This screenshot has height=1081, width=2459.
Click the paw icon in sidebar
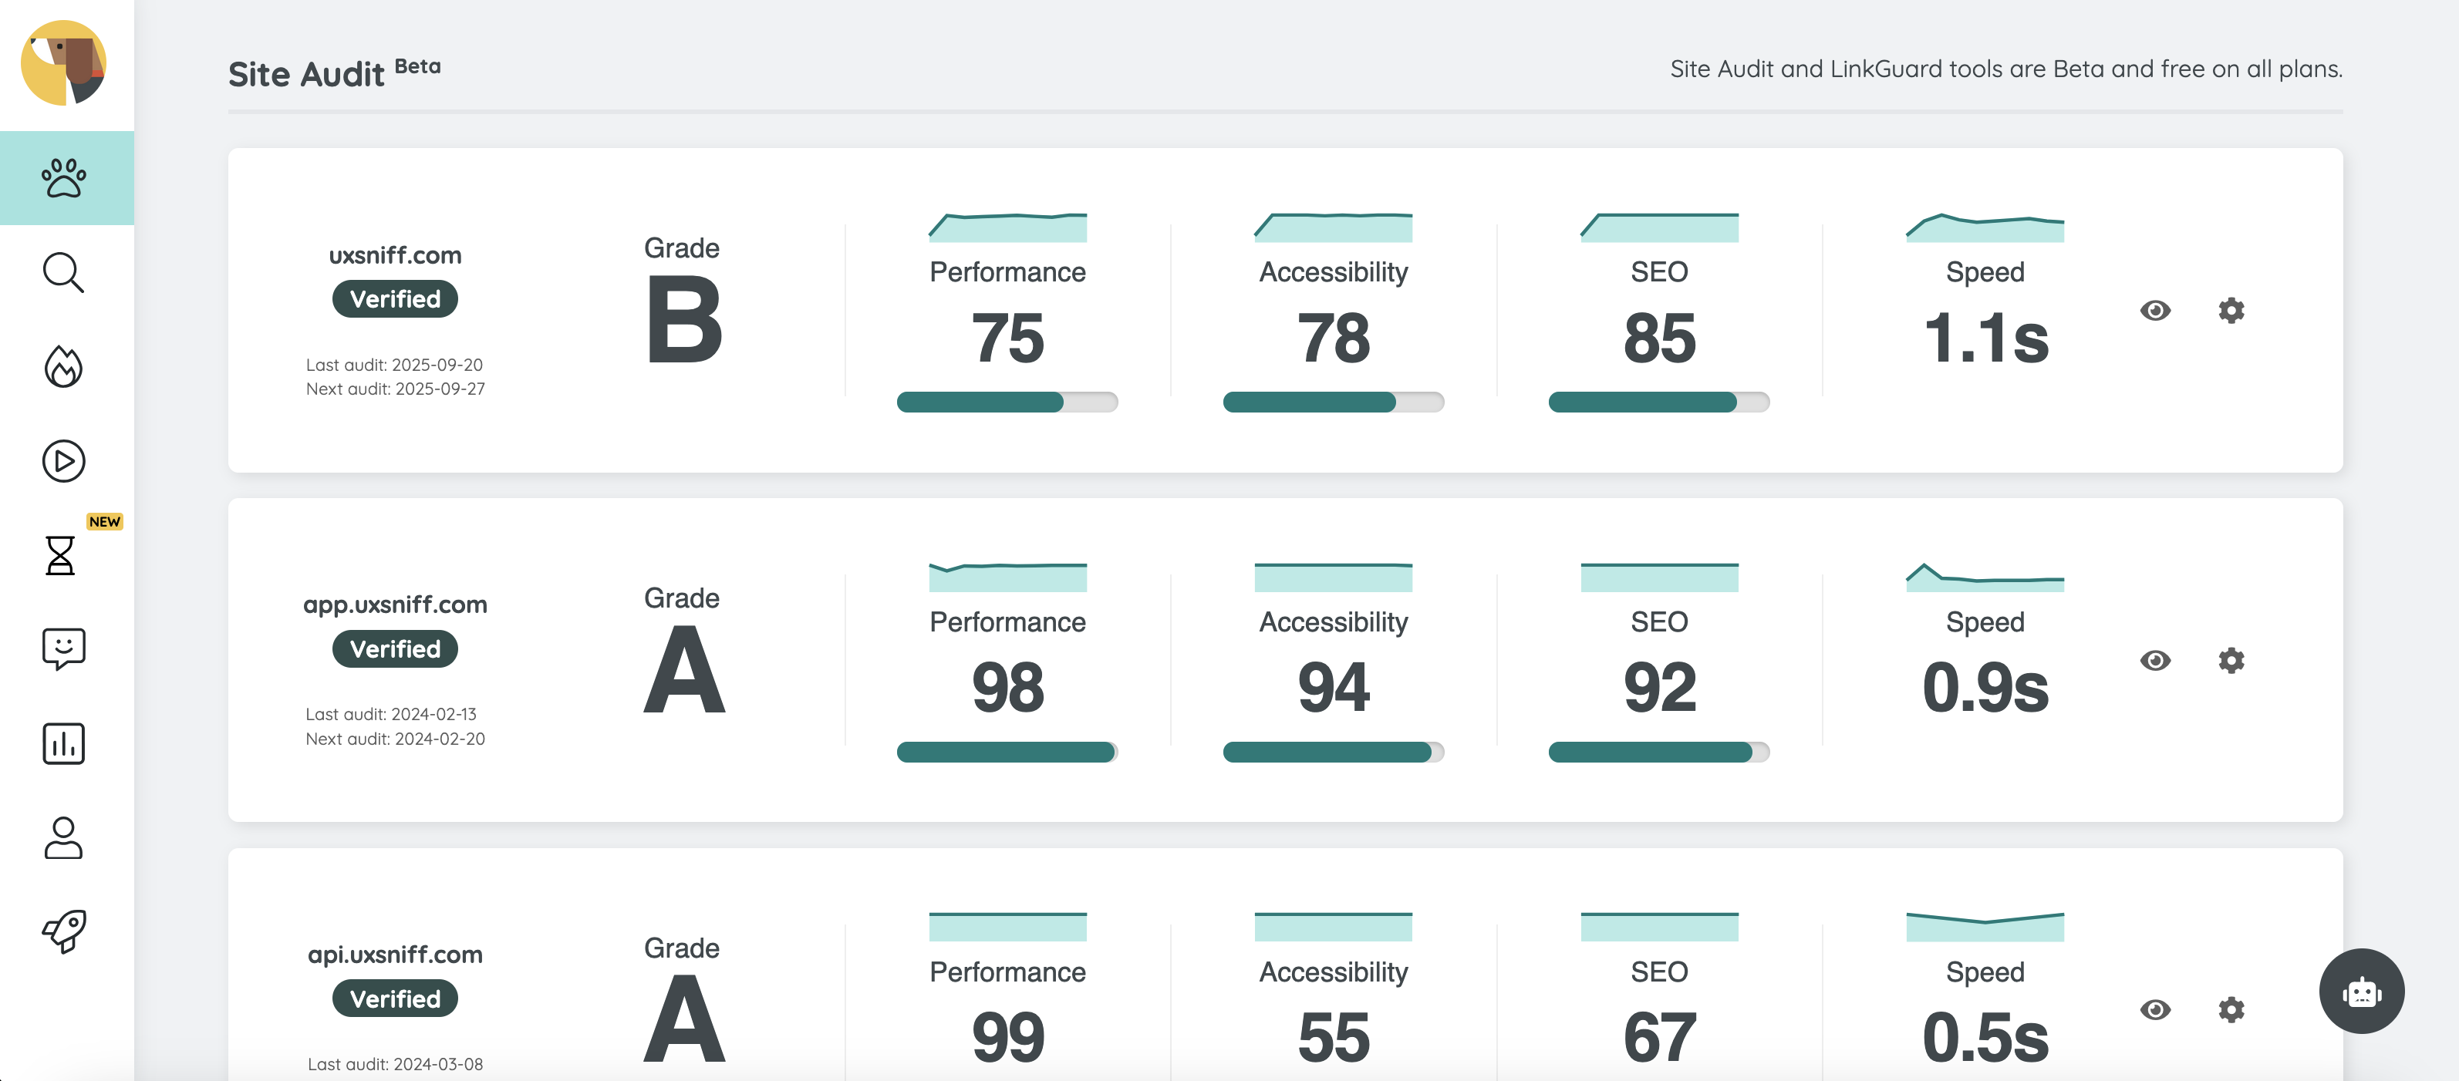coord(64,178)
